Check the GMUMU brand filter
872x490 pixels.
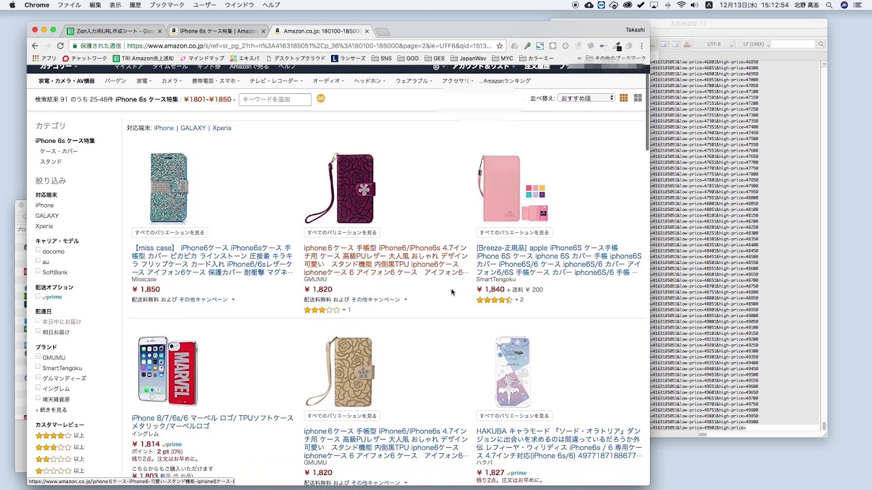tap(38, 357)
